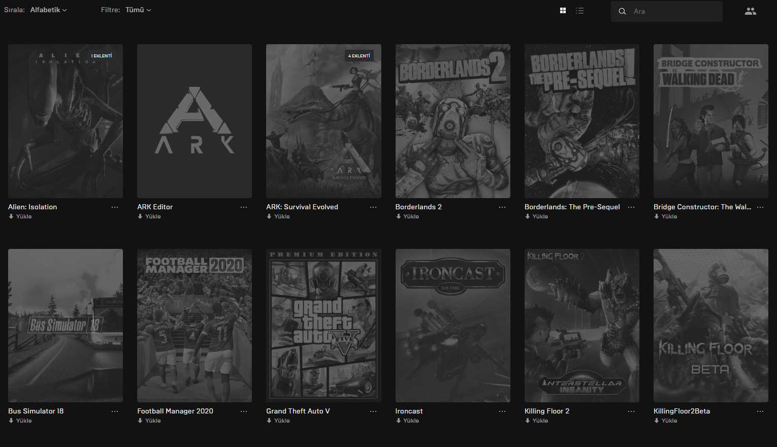Screen dimensions: 777x447
Task: Select the Killing Floor 2 cover art
Action: tap(582, 326)
